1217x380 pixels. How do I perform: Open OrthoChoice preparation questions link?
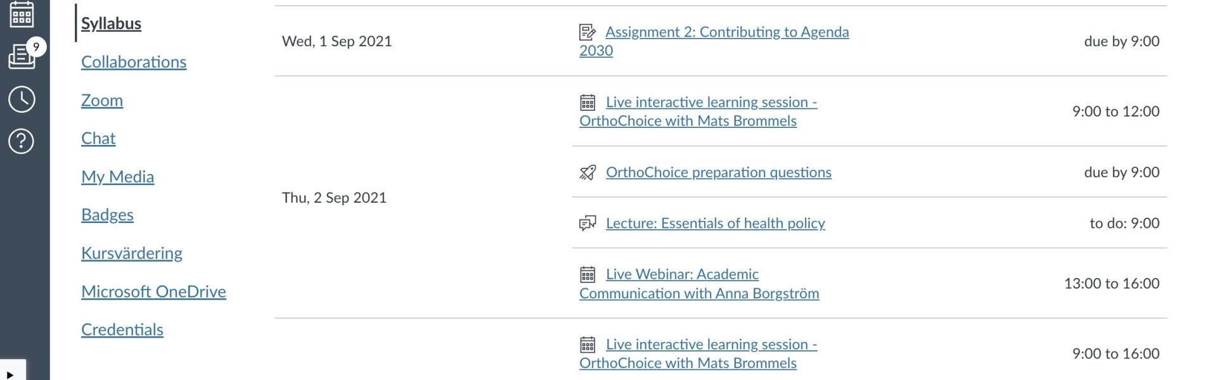719,172
